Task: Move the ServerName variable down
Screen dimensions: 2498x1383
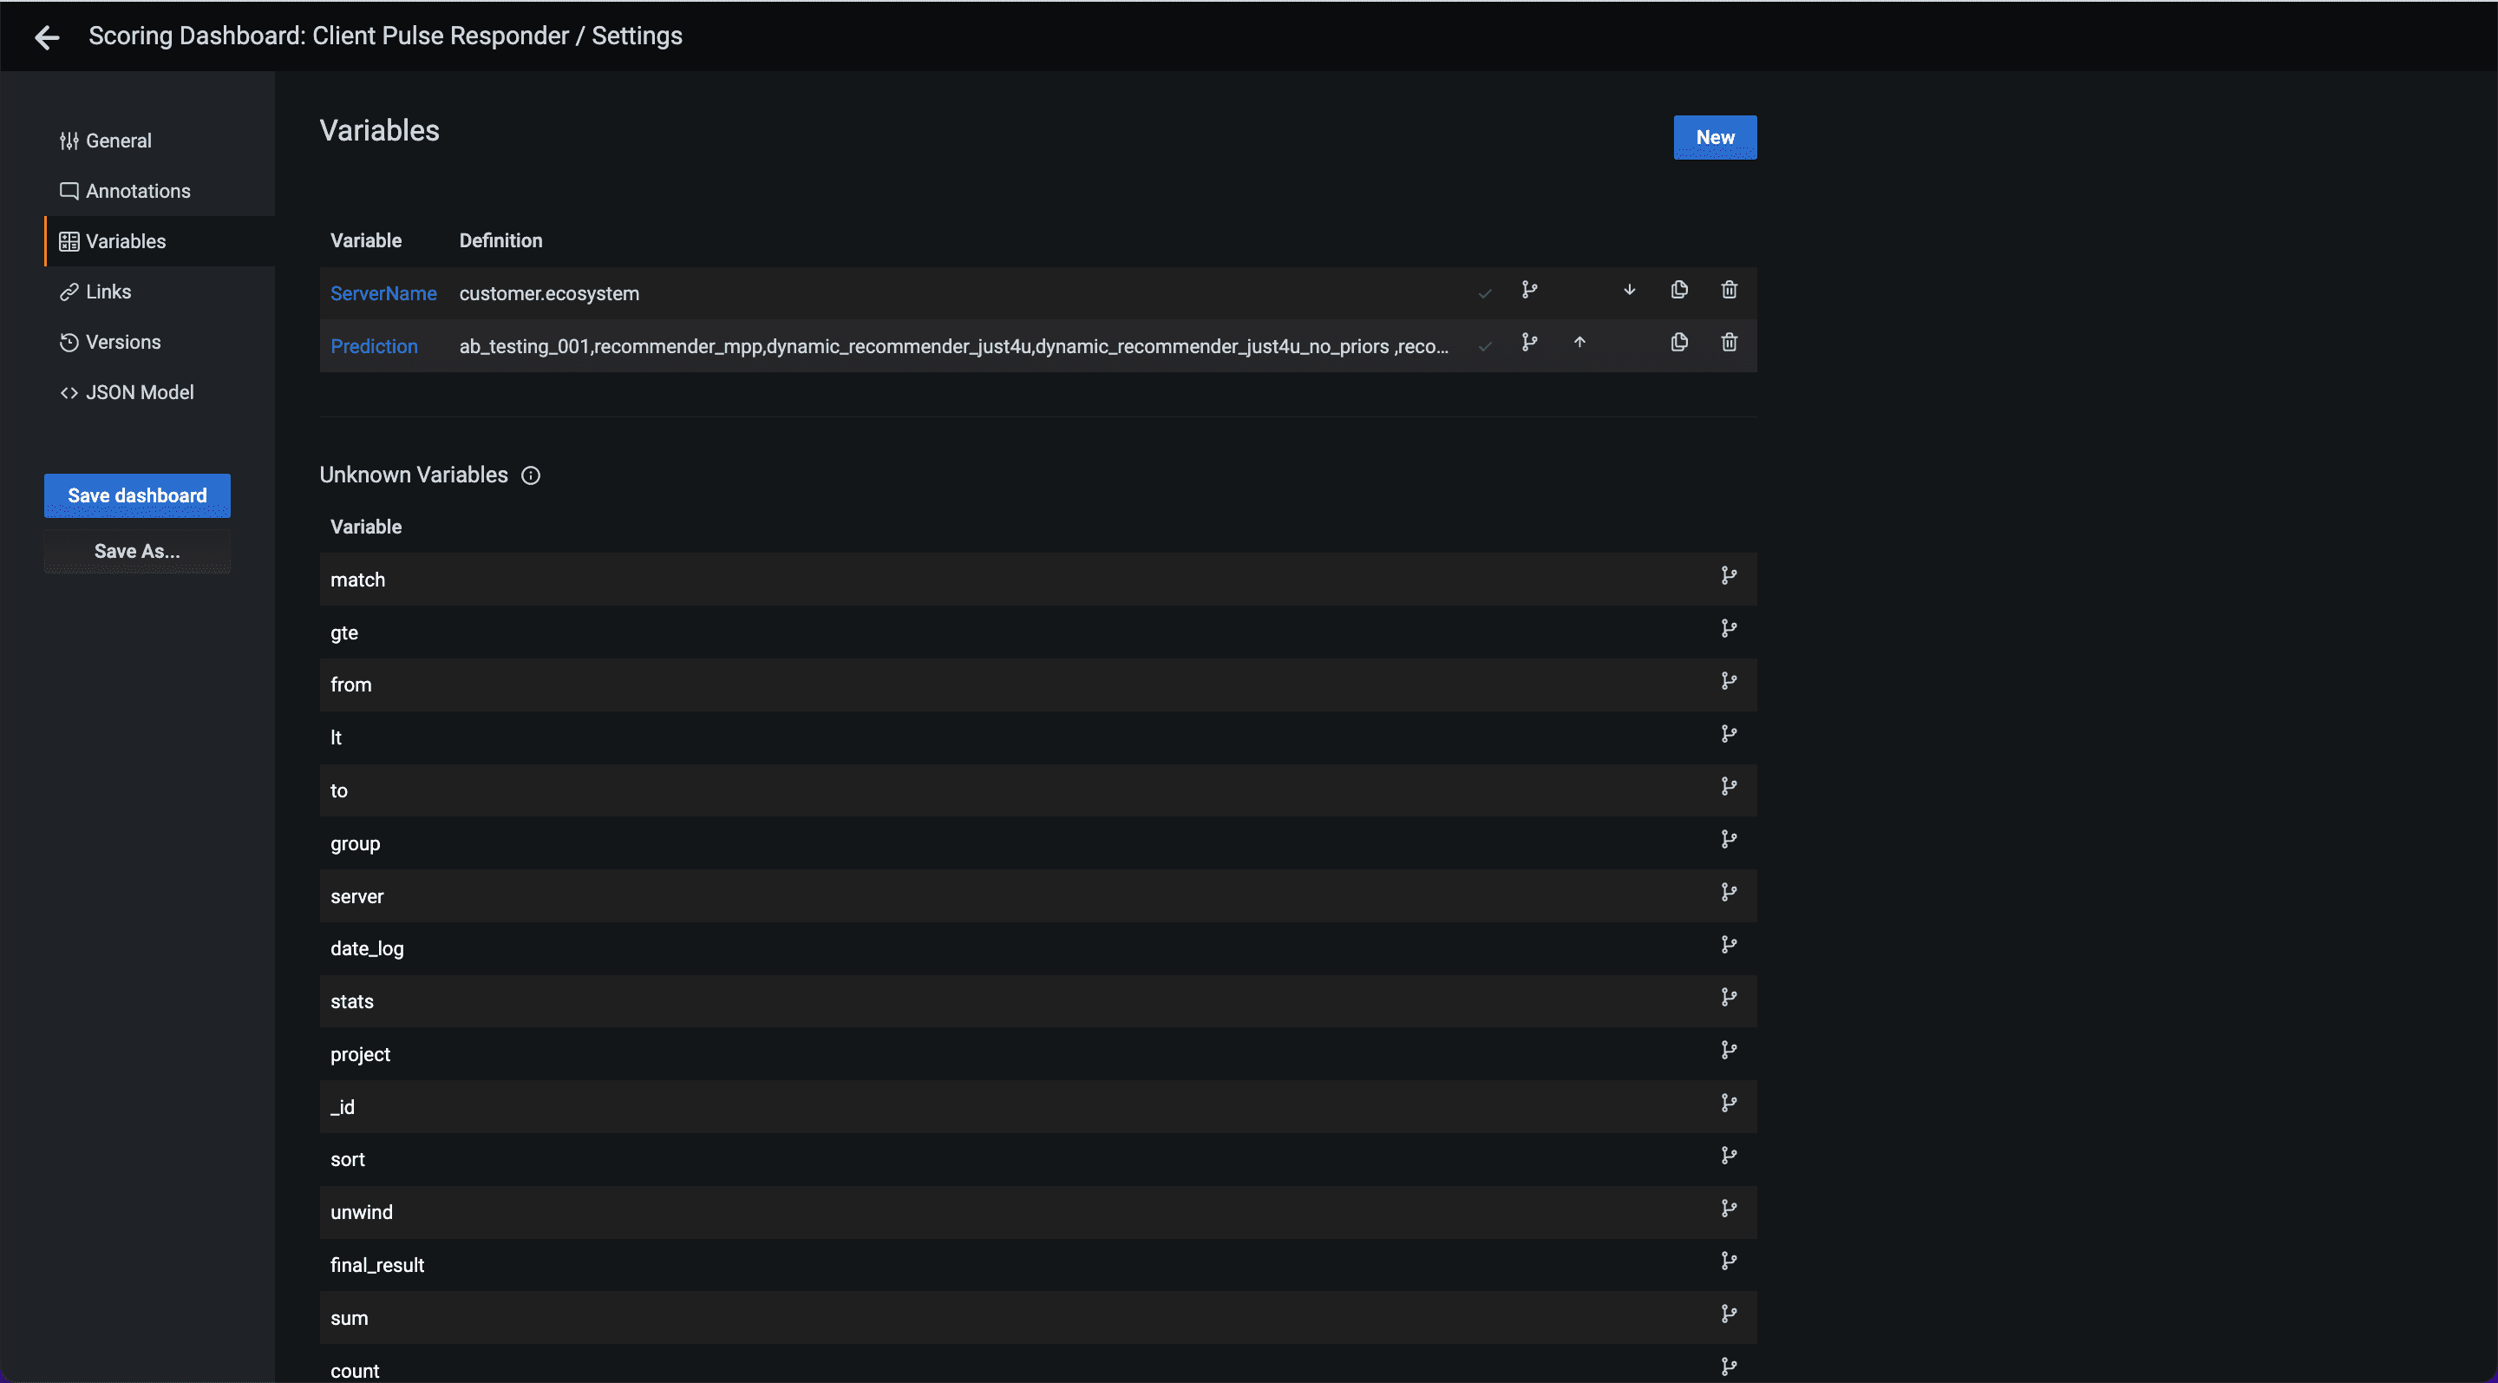Action: [x=1630, y=289]
